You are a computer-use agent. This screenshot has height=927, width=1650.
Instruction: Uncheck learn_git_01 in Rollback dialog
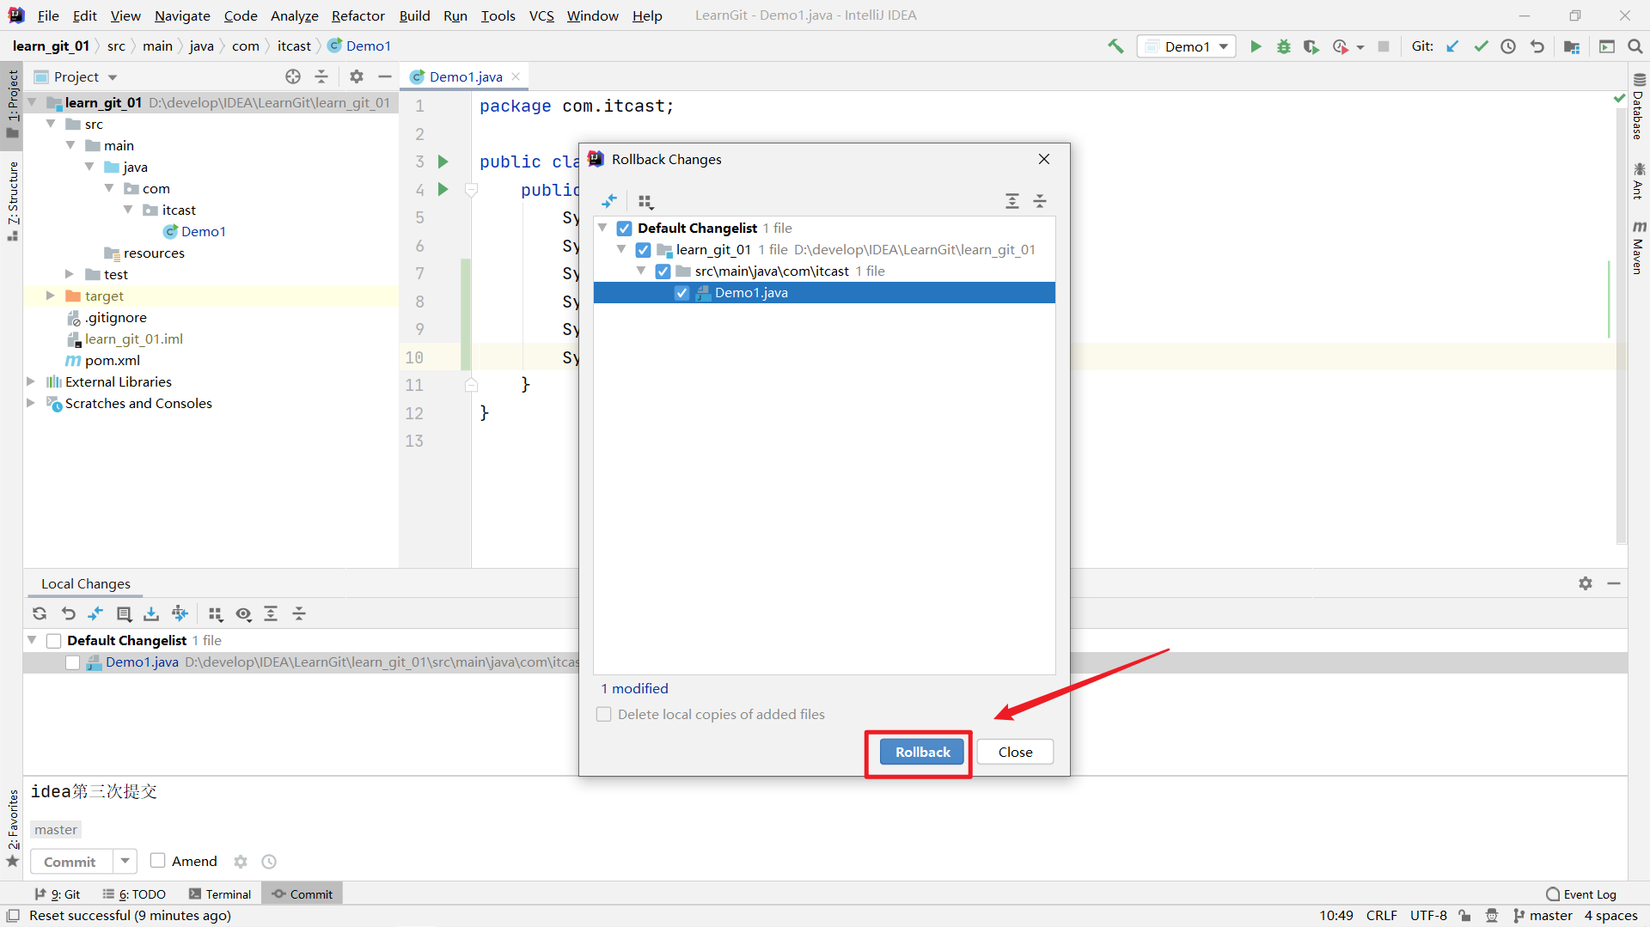(x=644, y=250)
